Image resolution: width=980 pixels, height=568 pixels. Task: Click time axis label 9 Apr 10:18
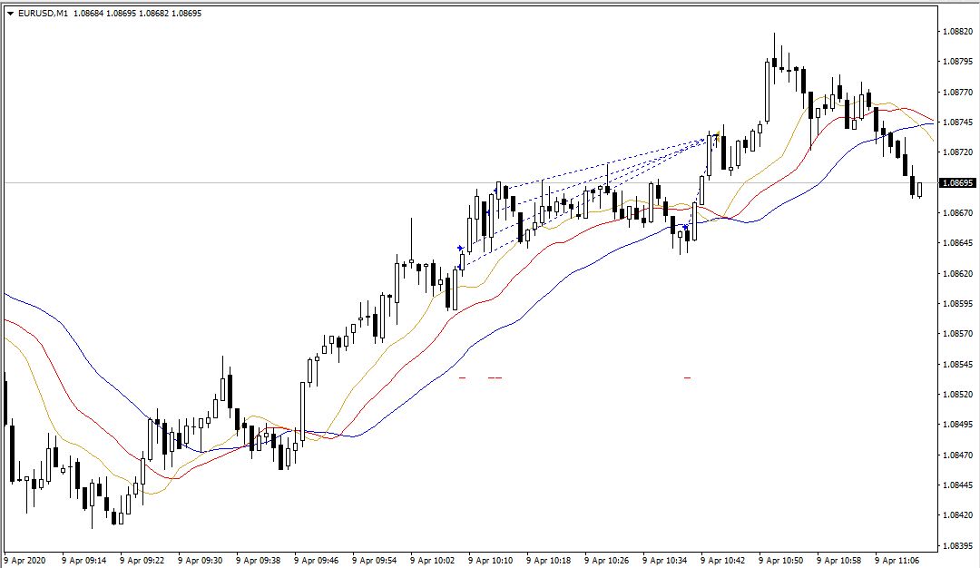coord(549,561)
